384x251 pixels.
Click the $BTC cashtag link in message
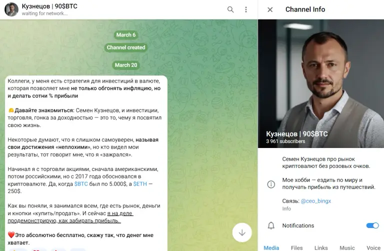(x=81, y=184)
